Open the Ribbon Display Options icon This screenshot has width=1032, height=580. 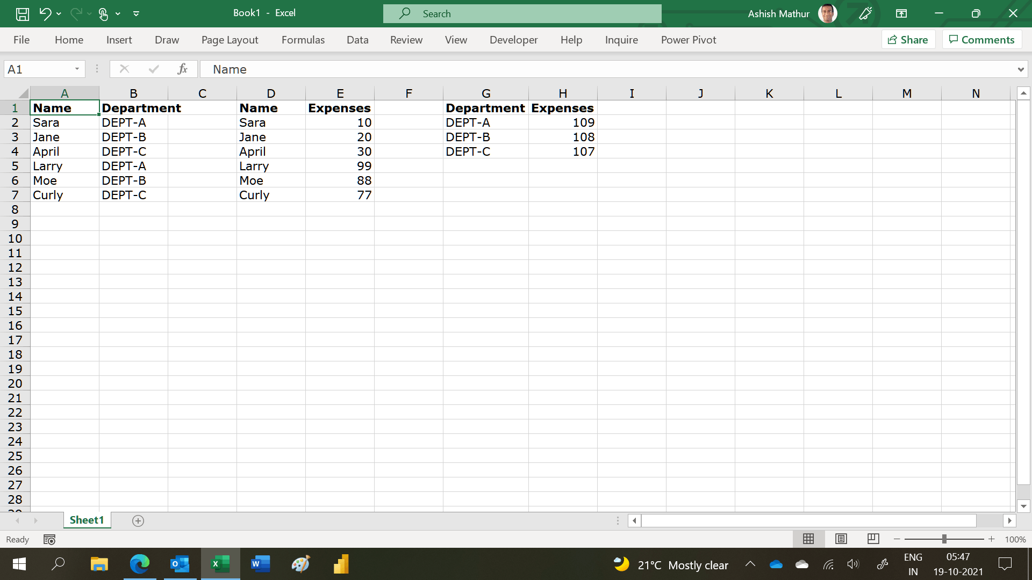tap(901, 14)
